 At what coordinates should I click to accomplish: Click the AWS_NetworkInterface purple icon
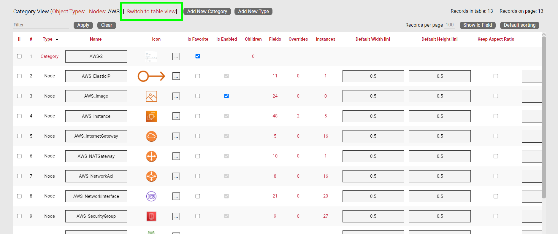(151, 196)
